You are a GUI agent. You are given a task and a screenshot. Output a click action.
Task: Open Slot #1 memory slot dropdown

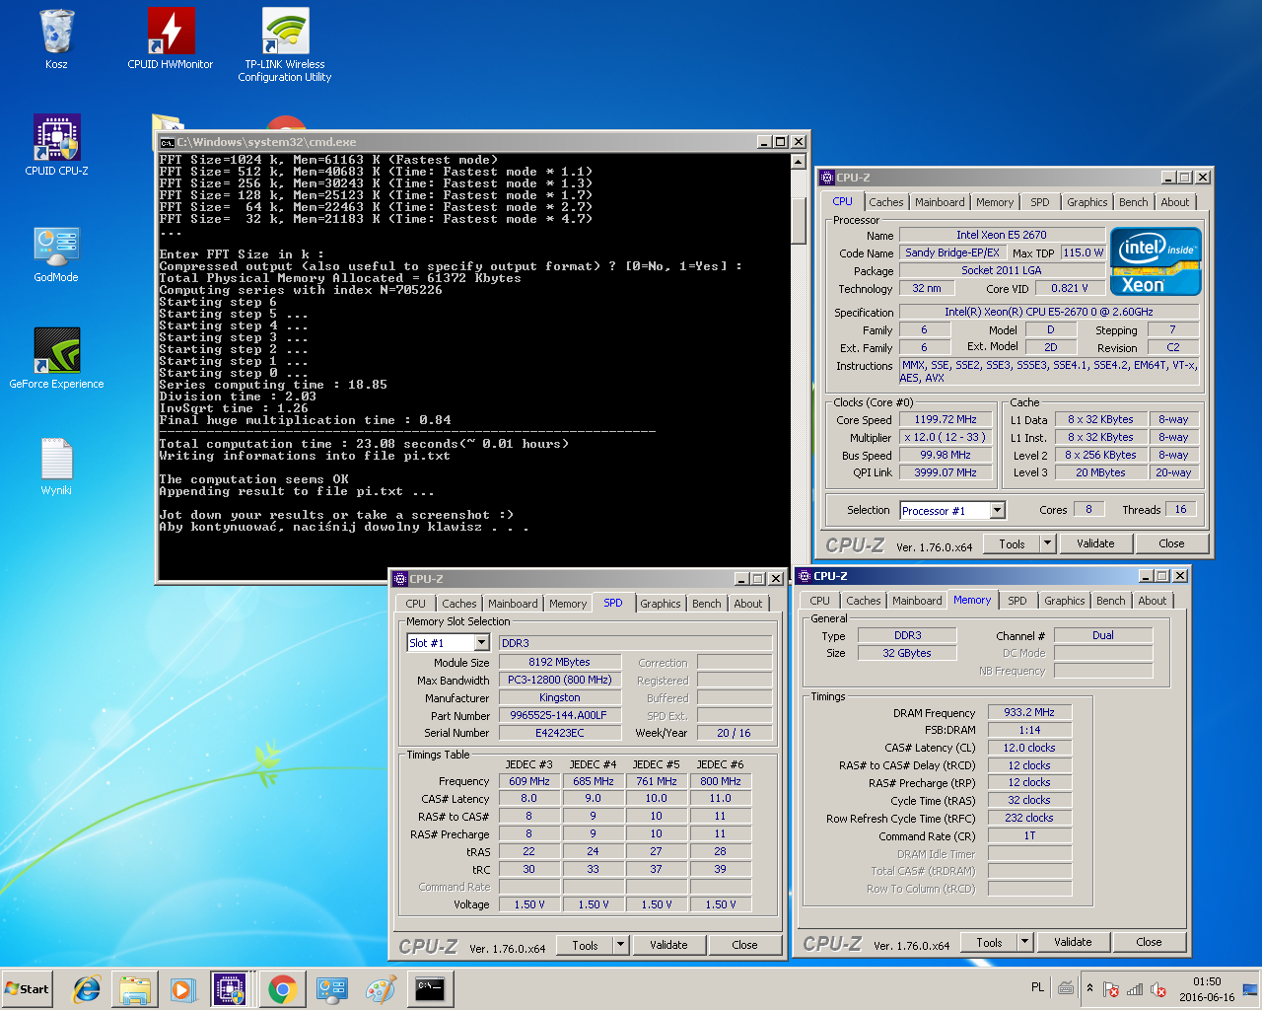click(x=481, y=642)
